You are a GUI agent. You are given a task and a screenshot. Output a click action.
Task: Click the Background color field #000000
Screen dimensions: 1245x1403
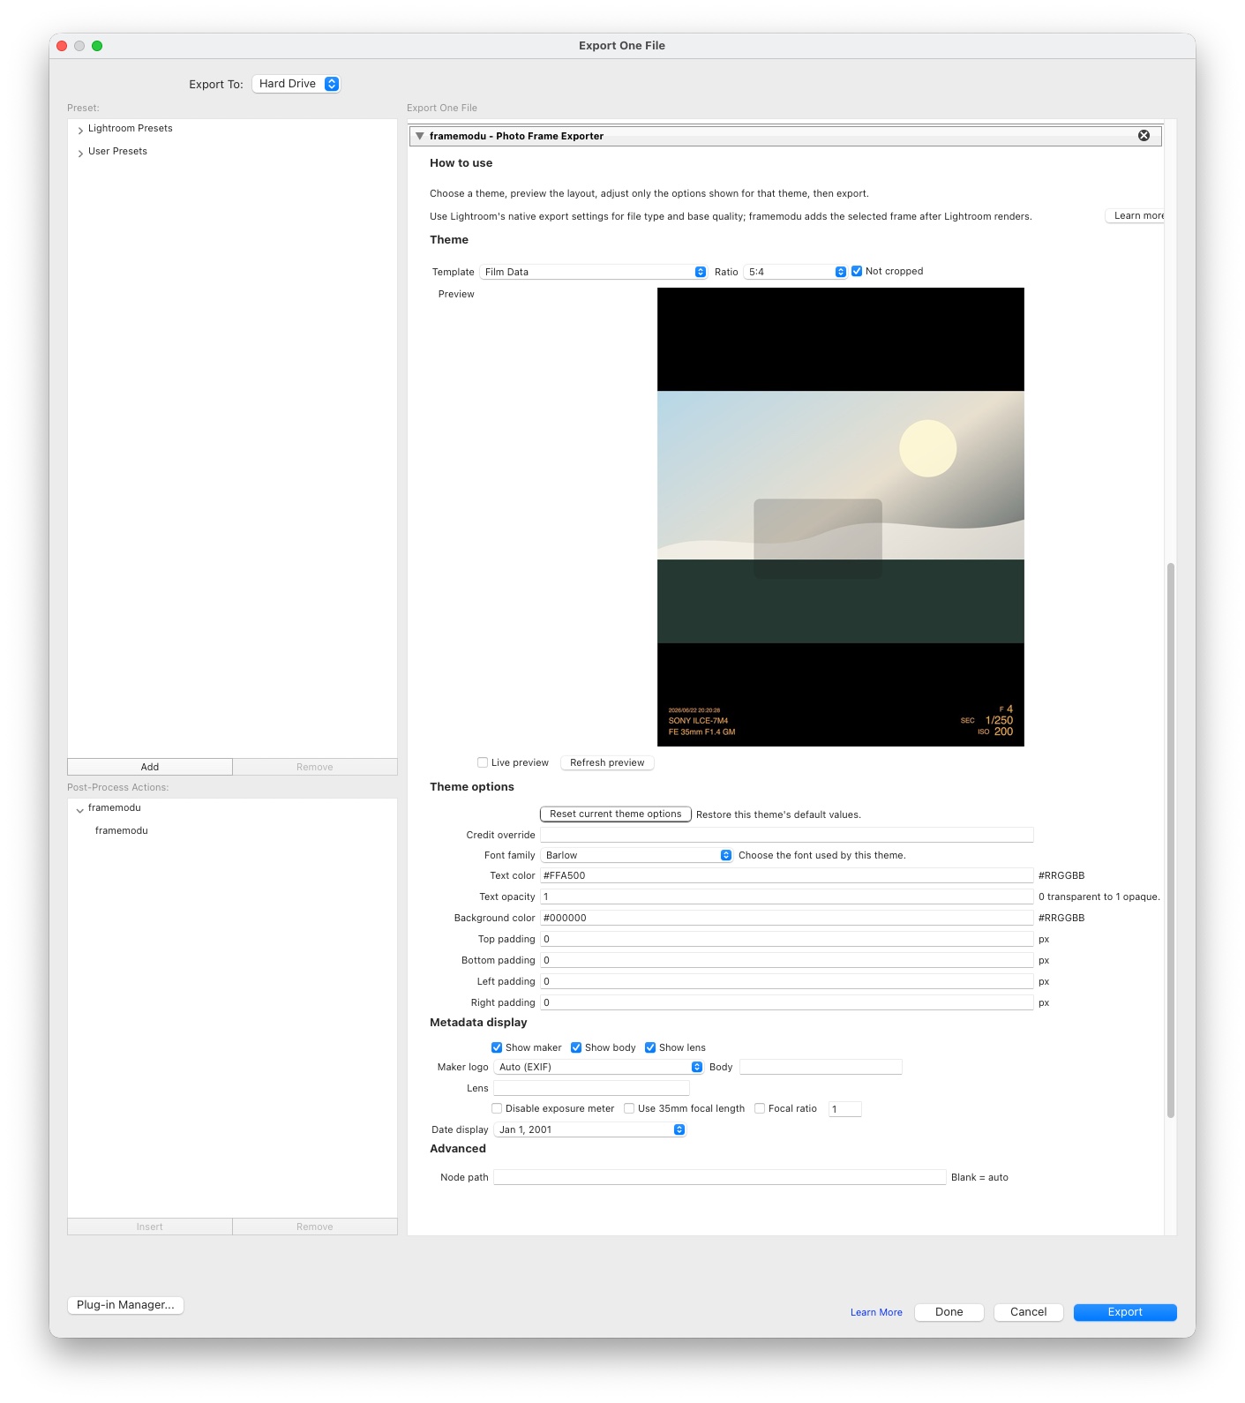tap(786, 918)
